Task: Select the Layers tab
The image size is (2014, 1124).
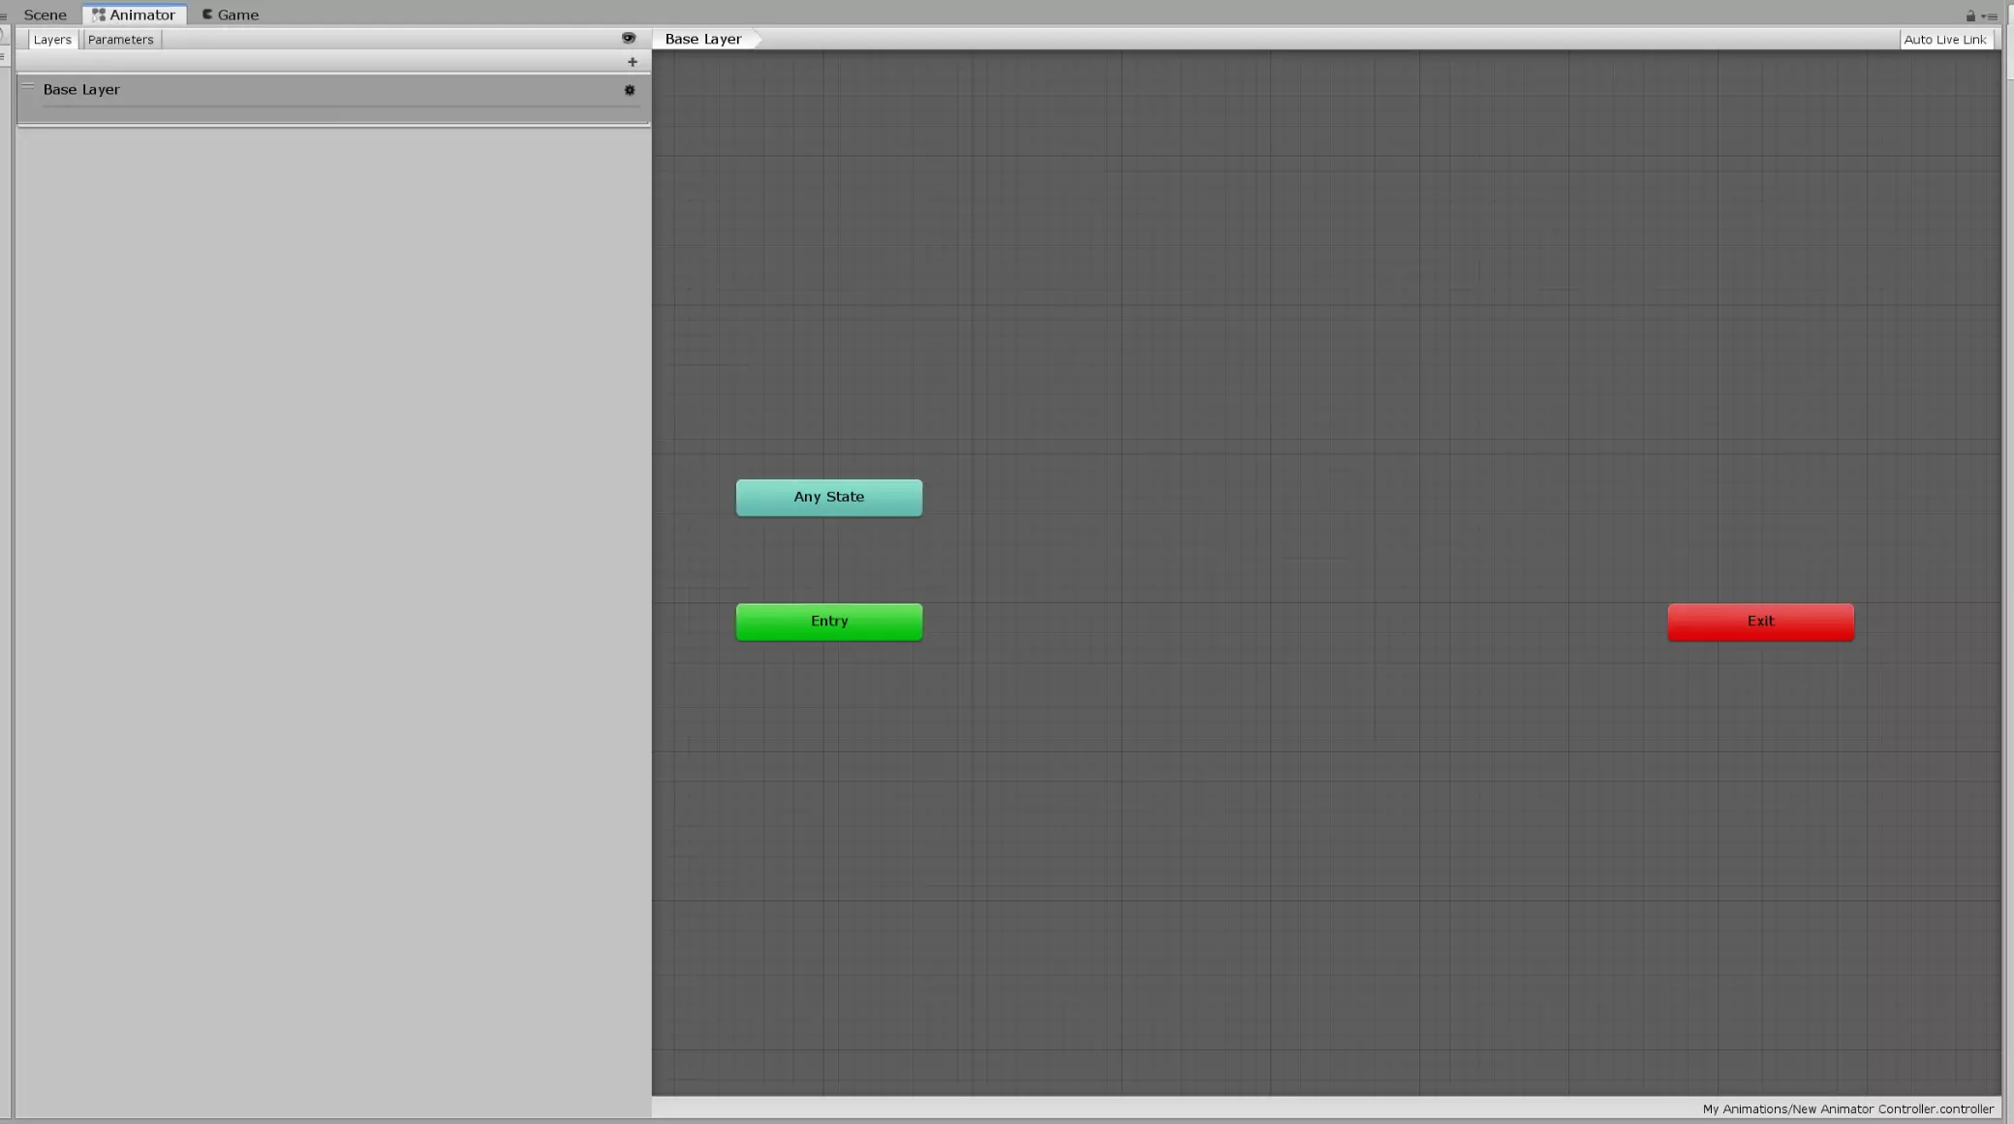Action: 51,39
